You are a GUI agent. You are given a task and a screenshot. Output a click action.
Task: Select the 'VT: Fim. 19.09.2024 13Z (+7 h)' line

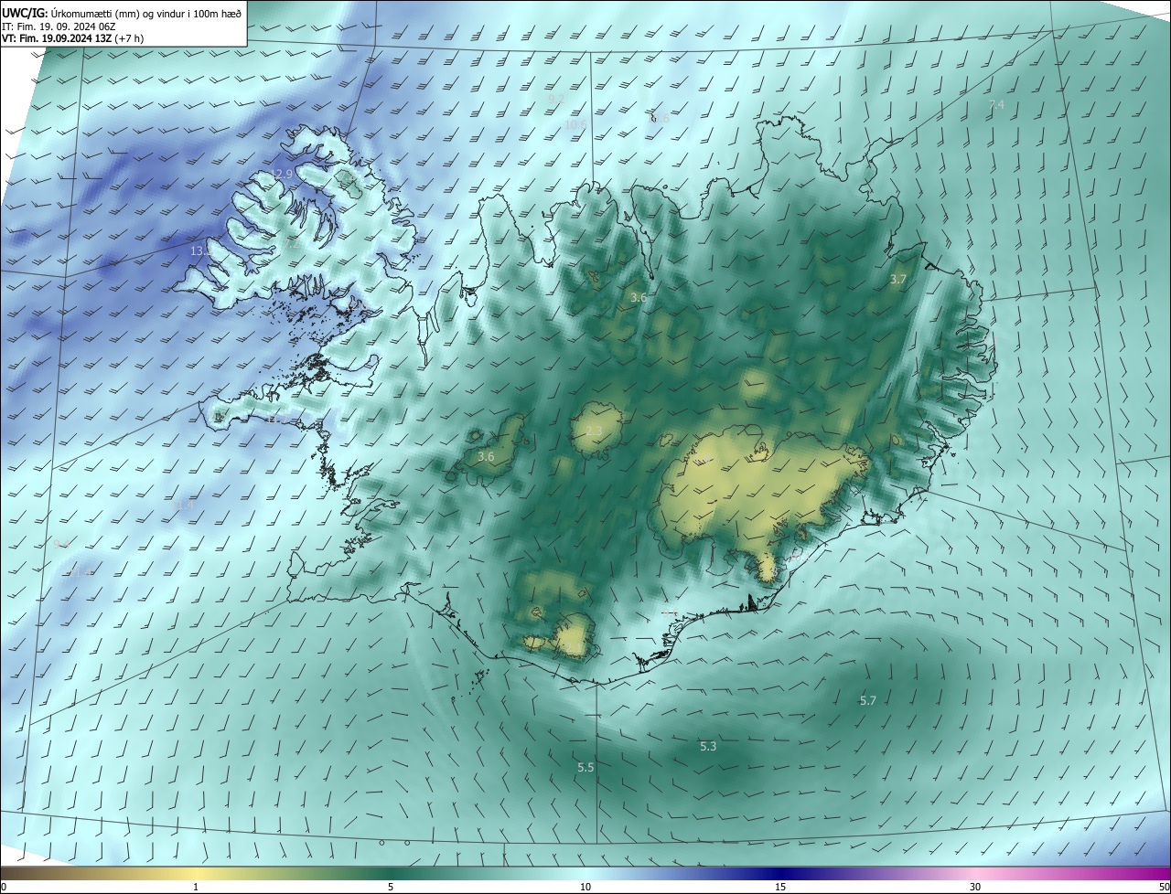[x=72, y=38]
